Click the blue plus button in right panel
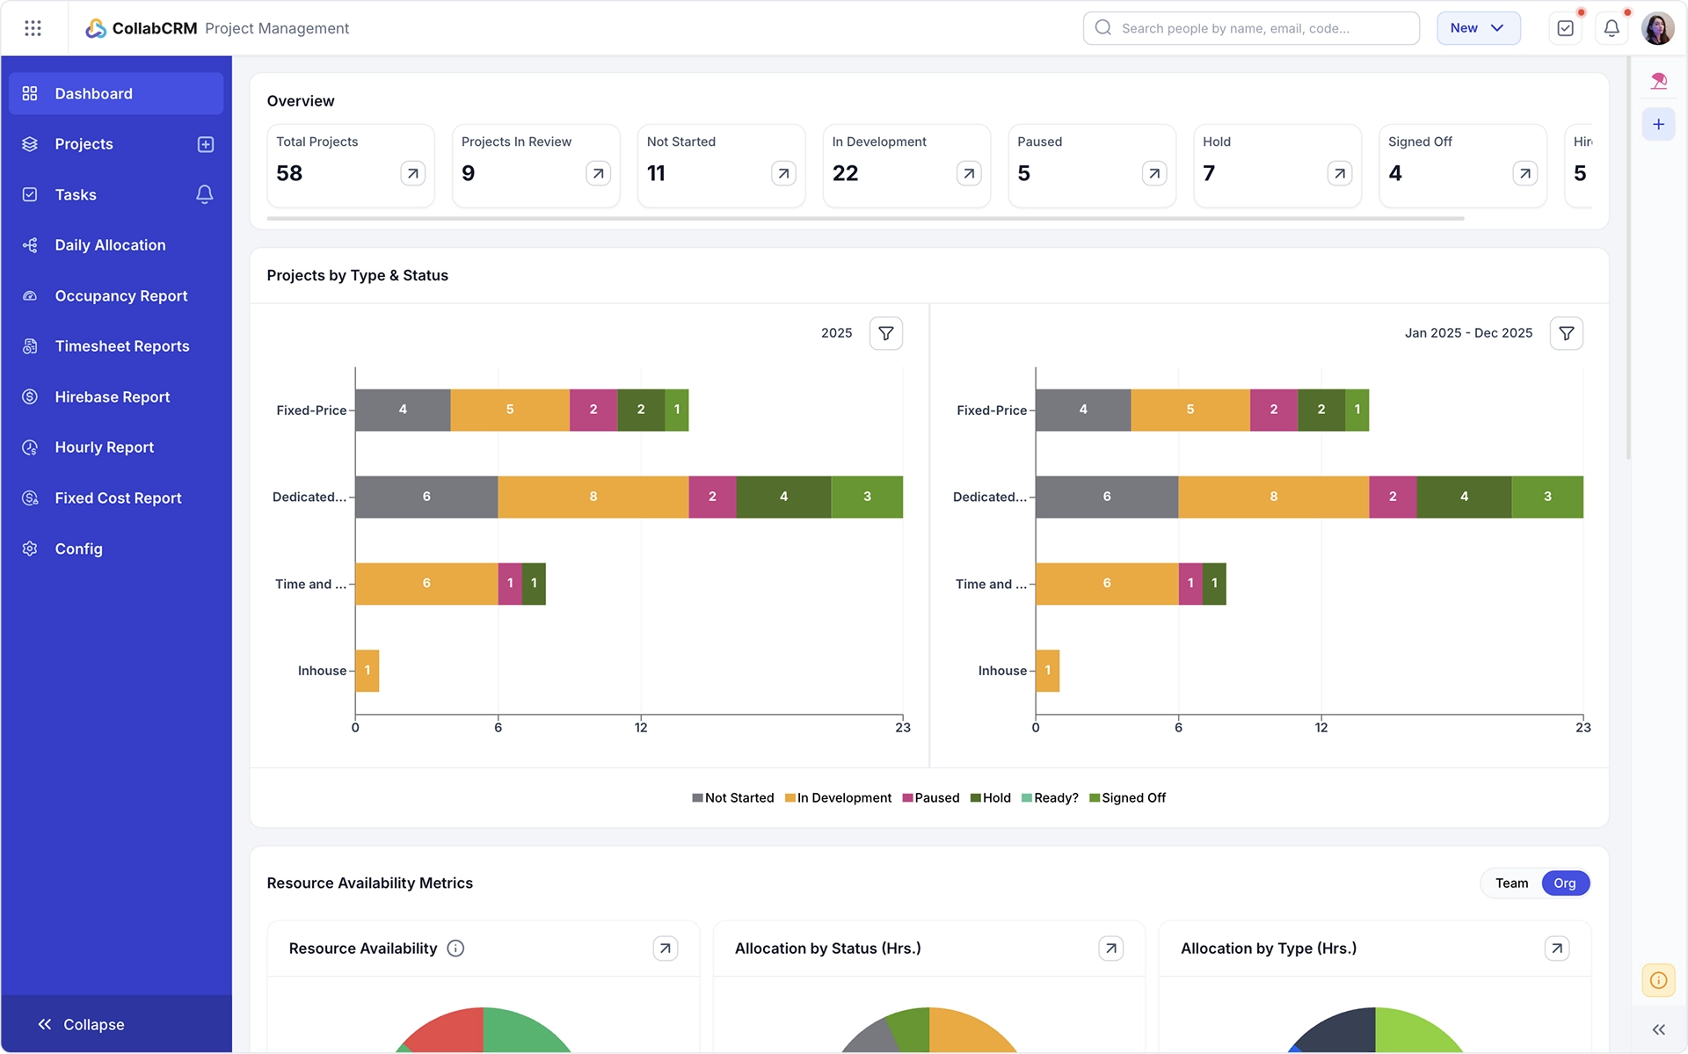The width and height of the screenshot is (1688, 1054). click(1658, 124)
